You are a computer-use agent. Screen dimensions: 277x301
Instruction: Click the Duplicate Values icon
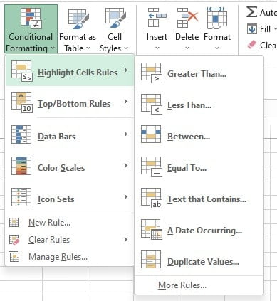coord(151,259)
